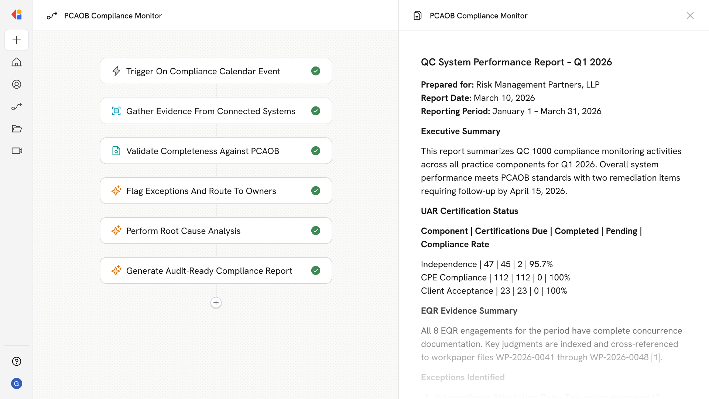The height and width of the screenshot is (399, 709).
Task: Open Generate Audit-Ready Compliance Report step
Action: 209,270
